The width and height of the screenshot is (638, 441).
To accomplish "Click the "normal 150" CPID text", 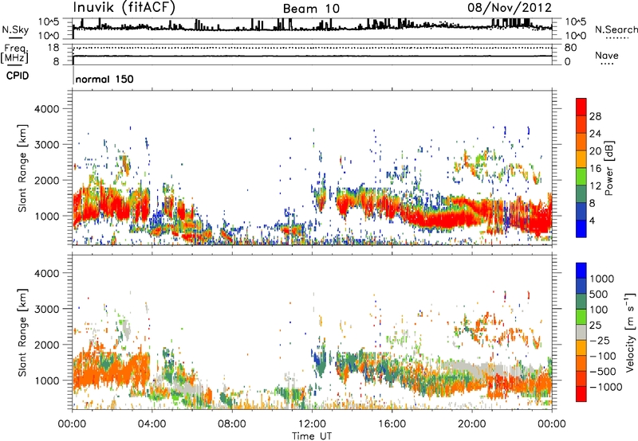I will pos(104,79).
